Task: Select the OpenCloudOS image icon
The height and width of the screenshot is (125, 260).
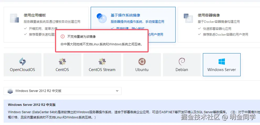Action: (x=23, y=62)
